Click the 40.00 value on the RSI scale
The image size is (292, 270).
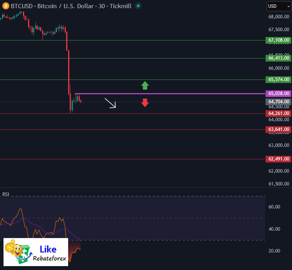tap(274, 229)
